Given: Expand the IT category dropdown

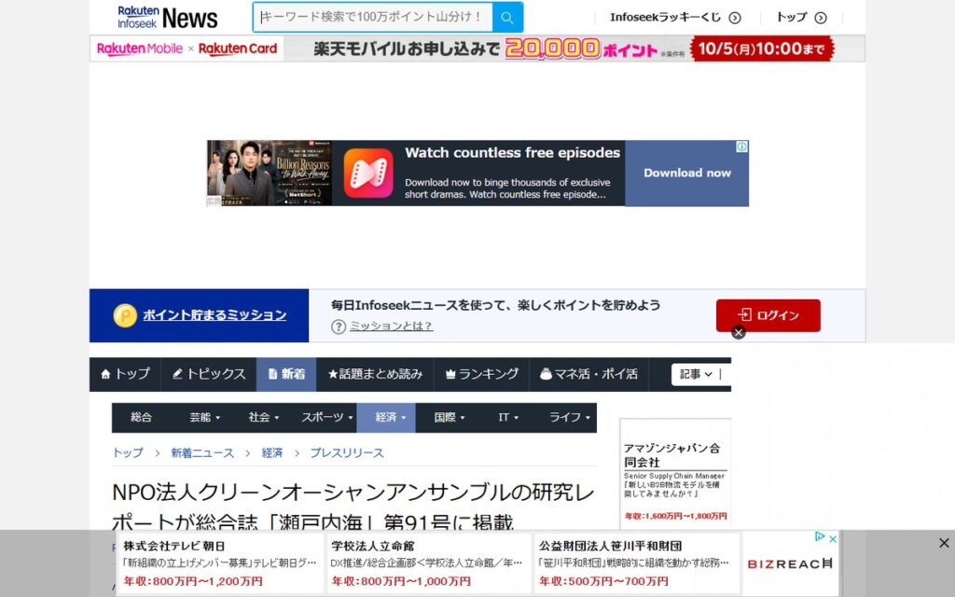Looking at the screenshot, I should click(507, 417).
